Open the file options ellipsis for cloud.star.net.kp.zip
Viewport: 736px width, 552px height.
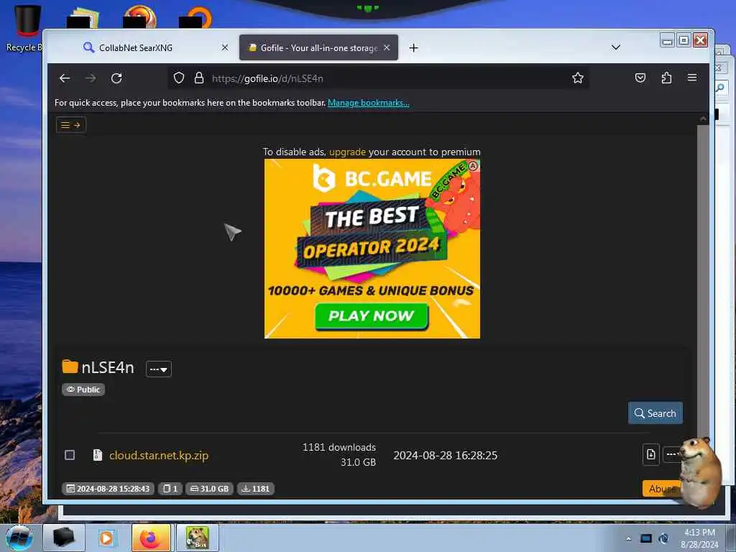pos(671,454)
